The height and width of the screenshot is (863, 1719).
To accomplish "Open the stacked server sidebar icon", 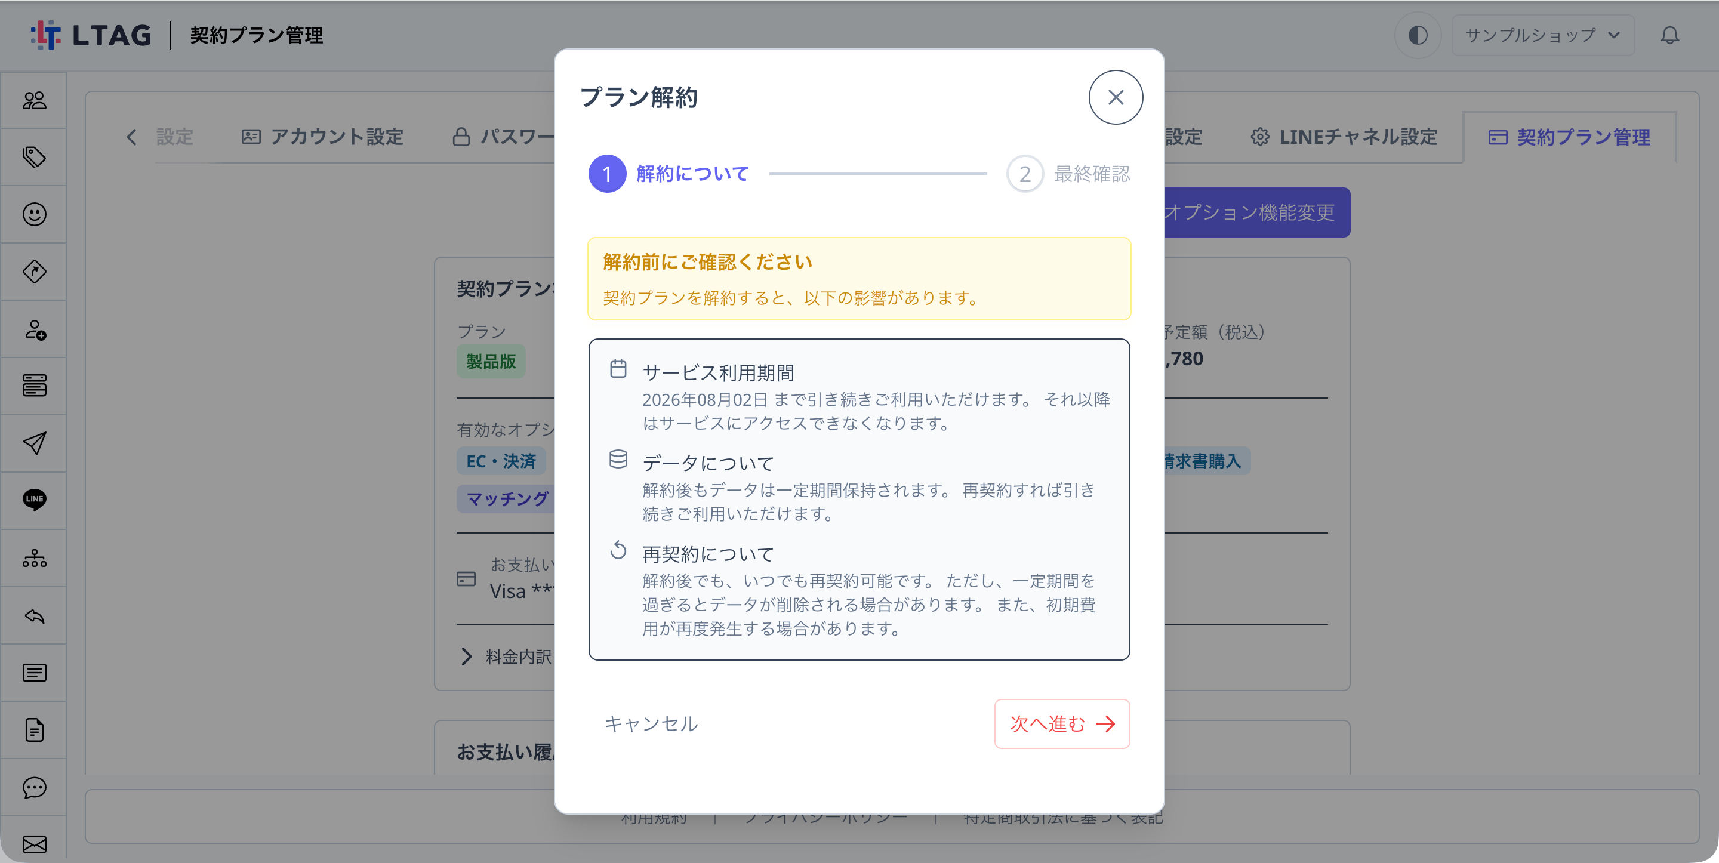I will (x=34, y=386).
